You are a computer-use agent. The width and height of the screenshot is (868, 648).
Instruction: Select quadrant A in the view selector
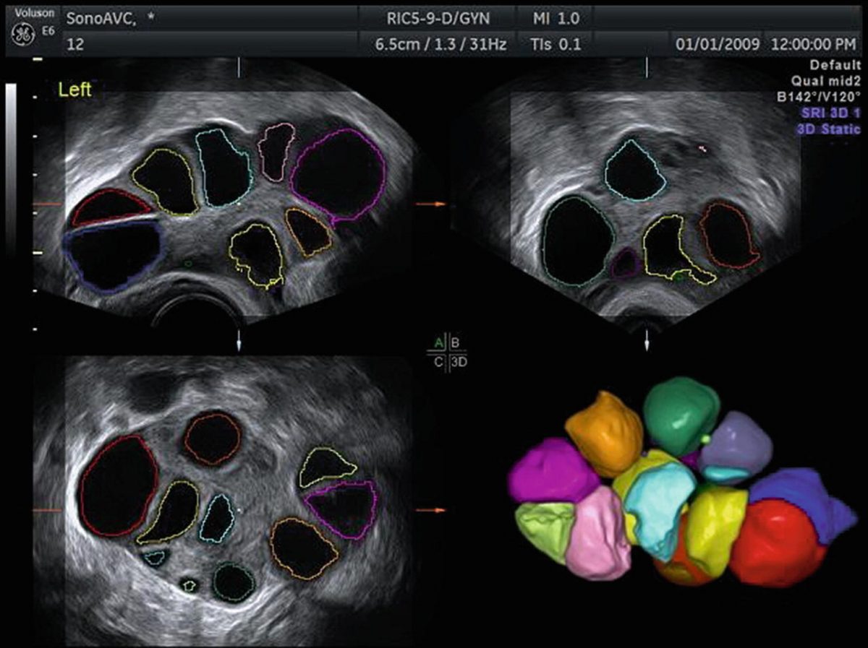tap(439, 343)
